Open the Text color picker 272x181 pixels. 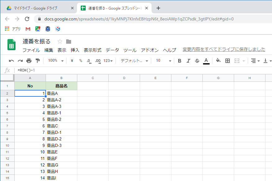(x=206, y=61)
